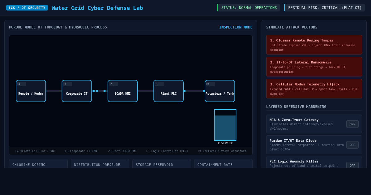Click the INSPECTION MODE label
The height and width of the screenshot is (195, 371).
236,27
